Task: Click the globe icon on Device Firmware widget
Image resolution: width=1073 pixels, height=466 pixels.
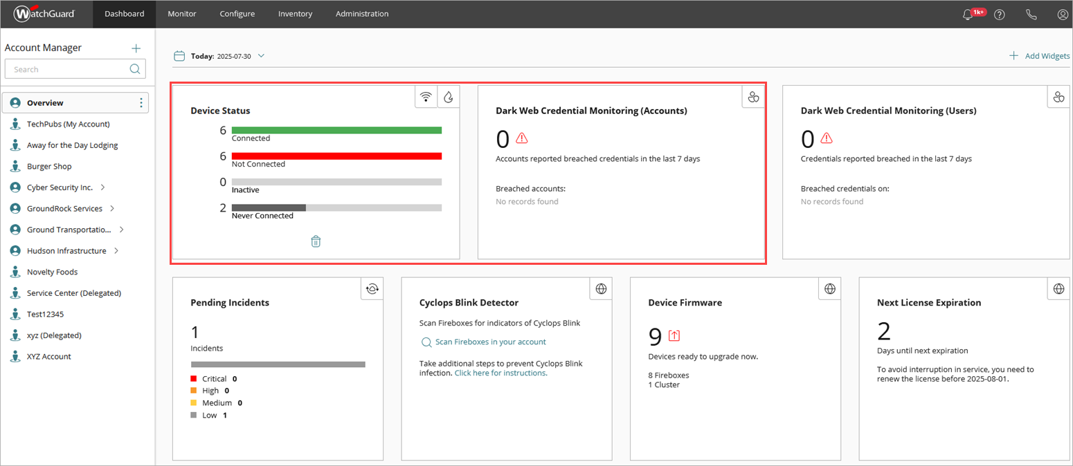Action: 830,289
